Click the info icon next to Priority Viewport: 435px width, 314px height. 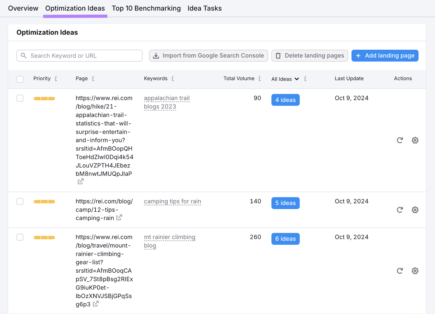(56, 79)
